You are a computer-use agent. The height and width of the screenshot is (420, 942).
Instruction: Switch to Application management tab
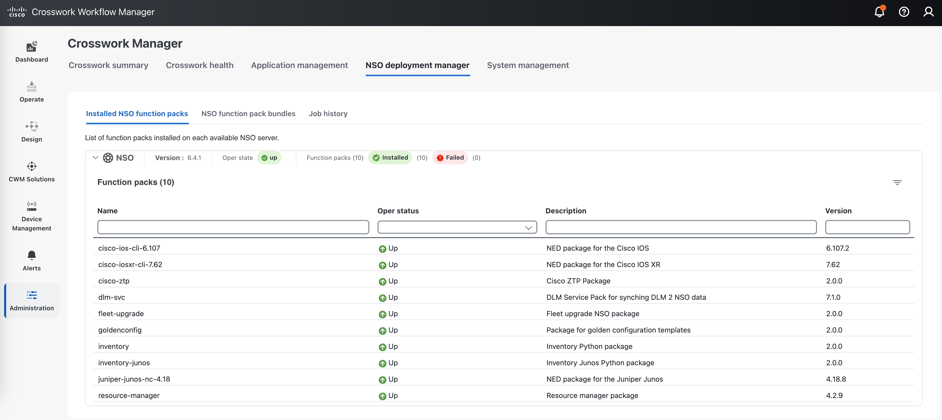[299, 65]
